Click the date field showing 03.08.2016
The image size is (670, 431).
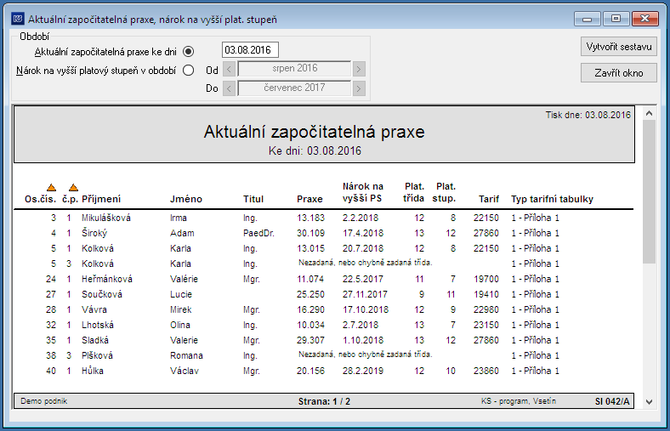click(250, 50)
